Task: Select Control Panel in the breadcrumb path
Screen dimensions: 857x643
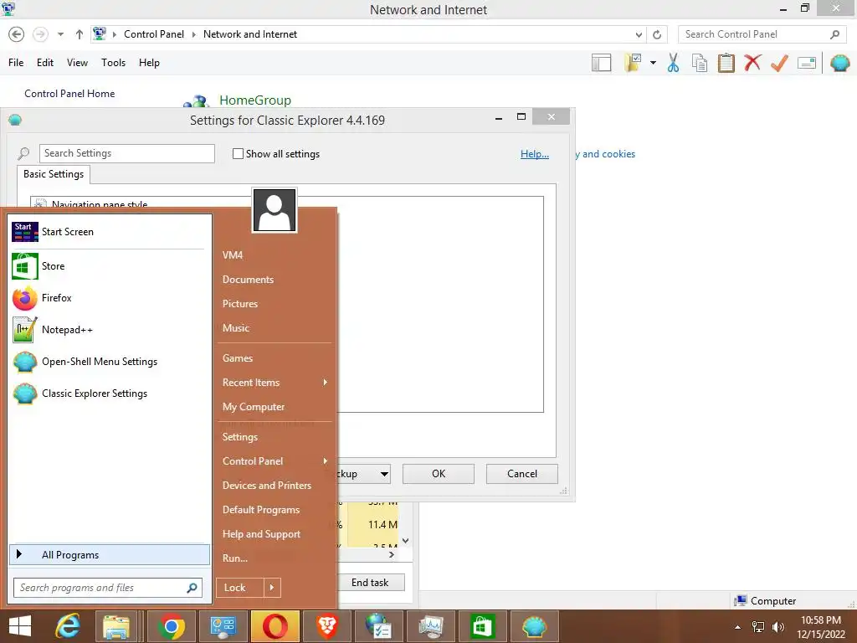Action: point(154,34)
